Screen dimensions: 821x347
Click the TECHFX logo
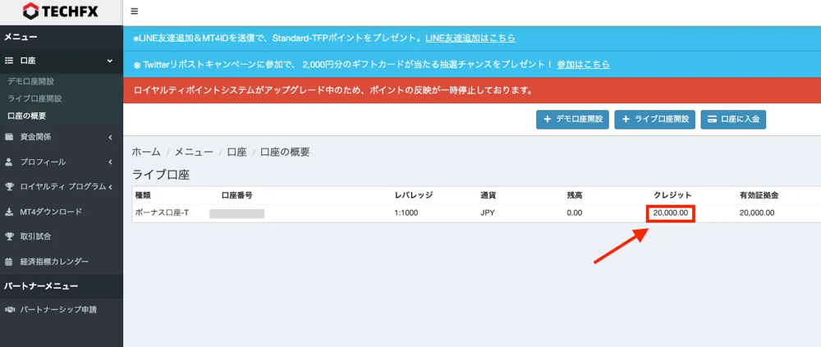coord(61,11)
